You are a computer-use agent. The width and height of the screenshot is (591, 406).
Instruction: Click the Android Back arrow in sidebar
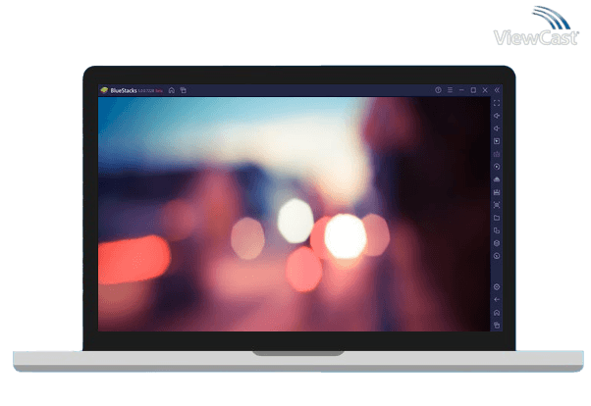[x=497, y=300]
